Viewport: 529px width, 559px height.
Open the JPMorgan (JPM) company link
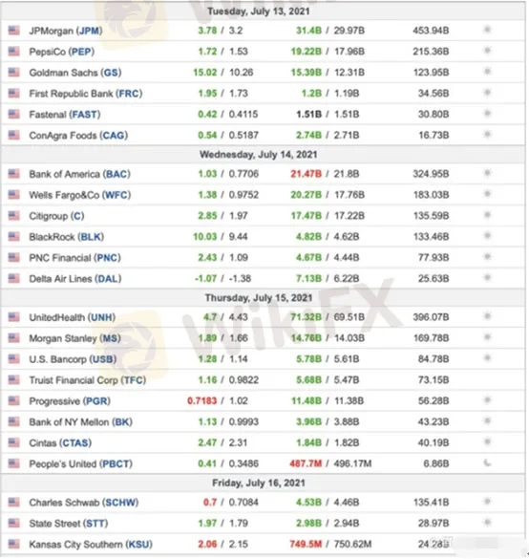[66, 31]
